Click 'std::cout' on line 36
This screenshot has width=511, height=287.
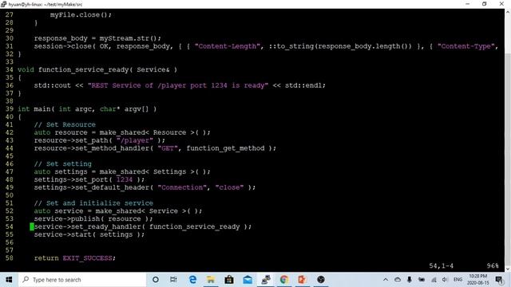(x=52, y=85)
